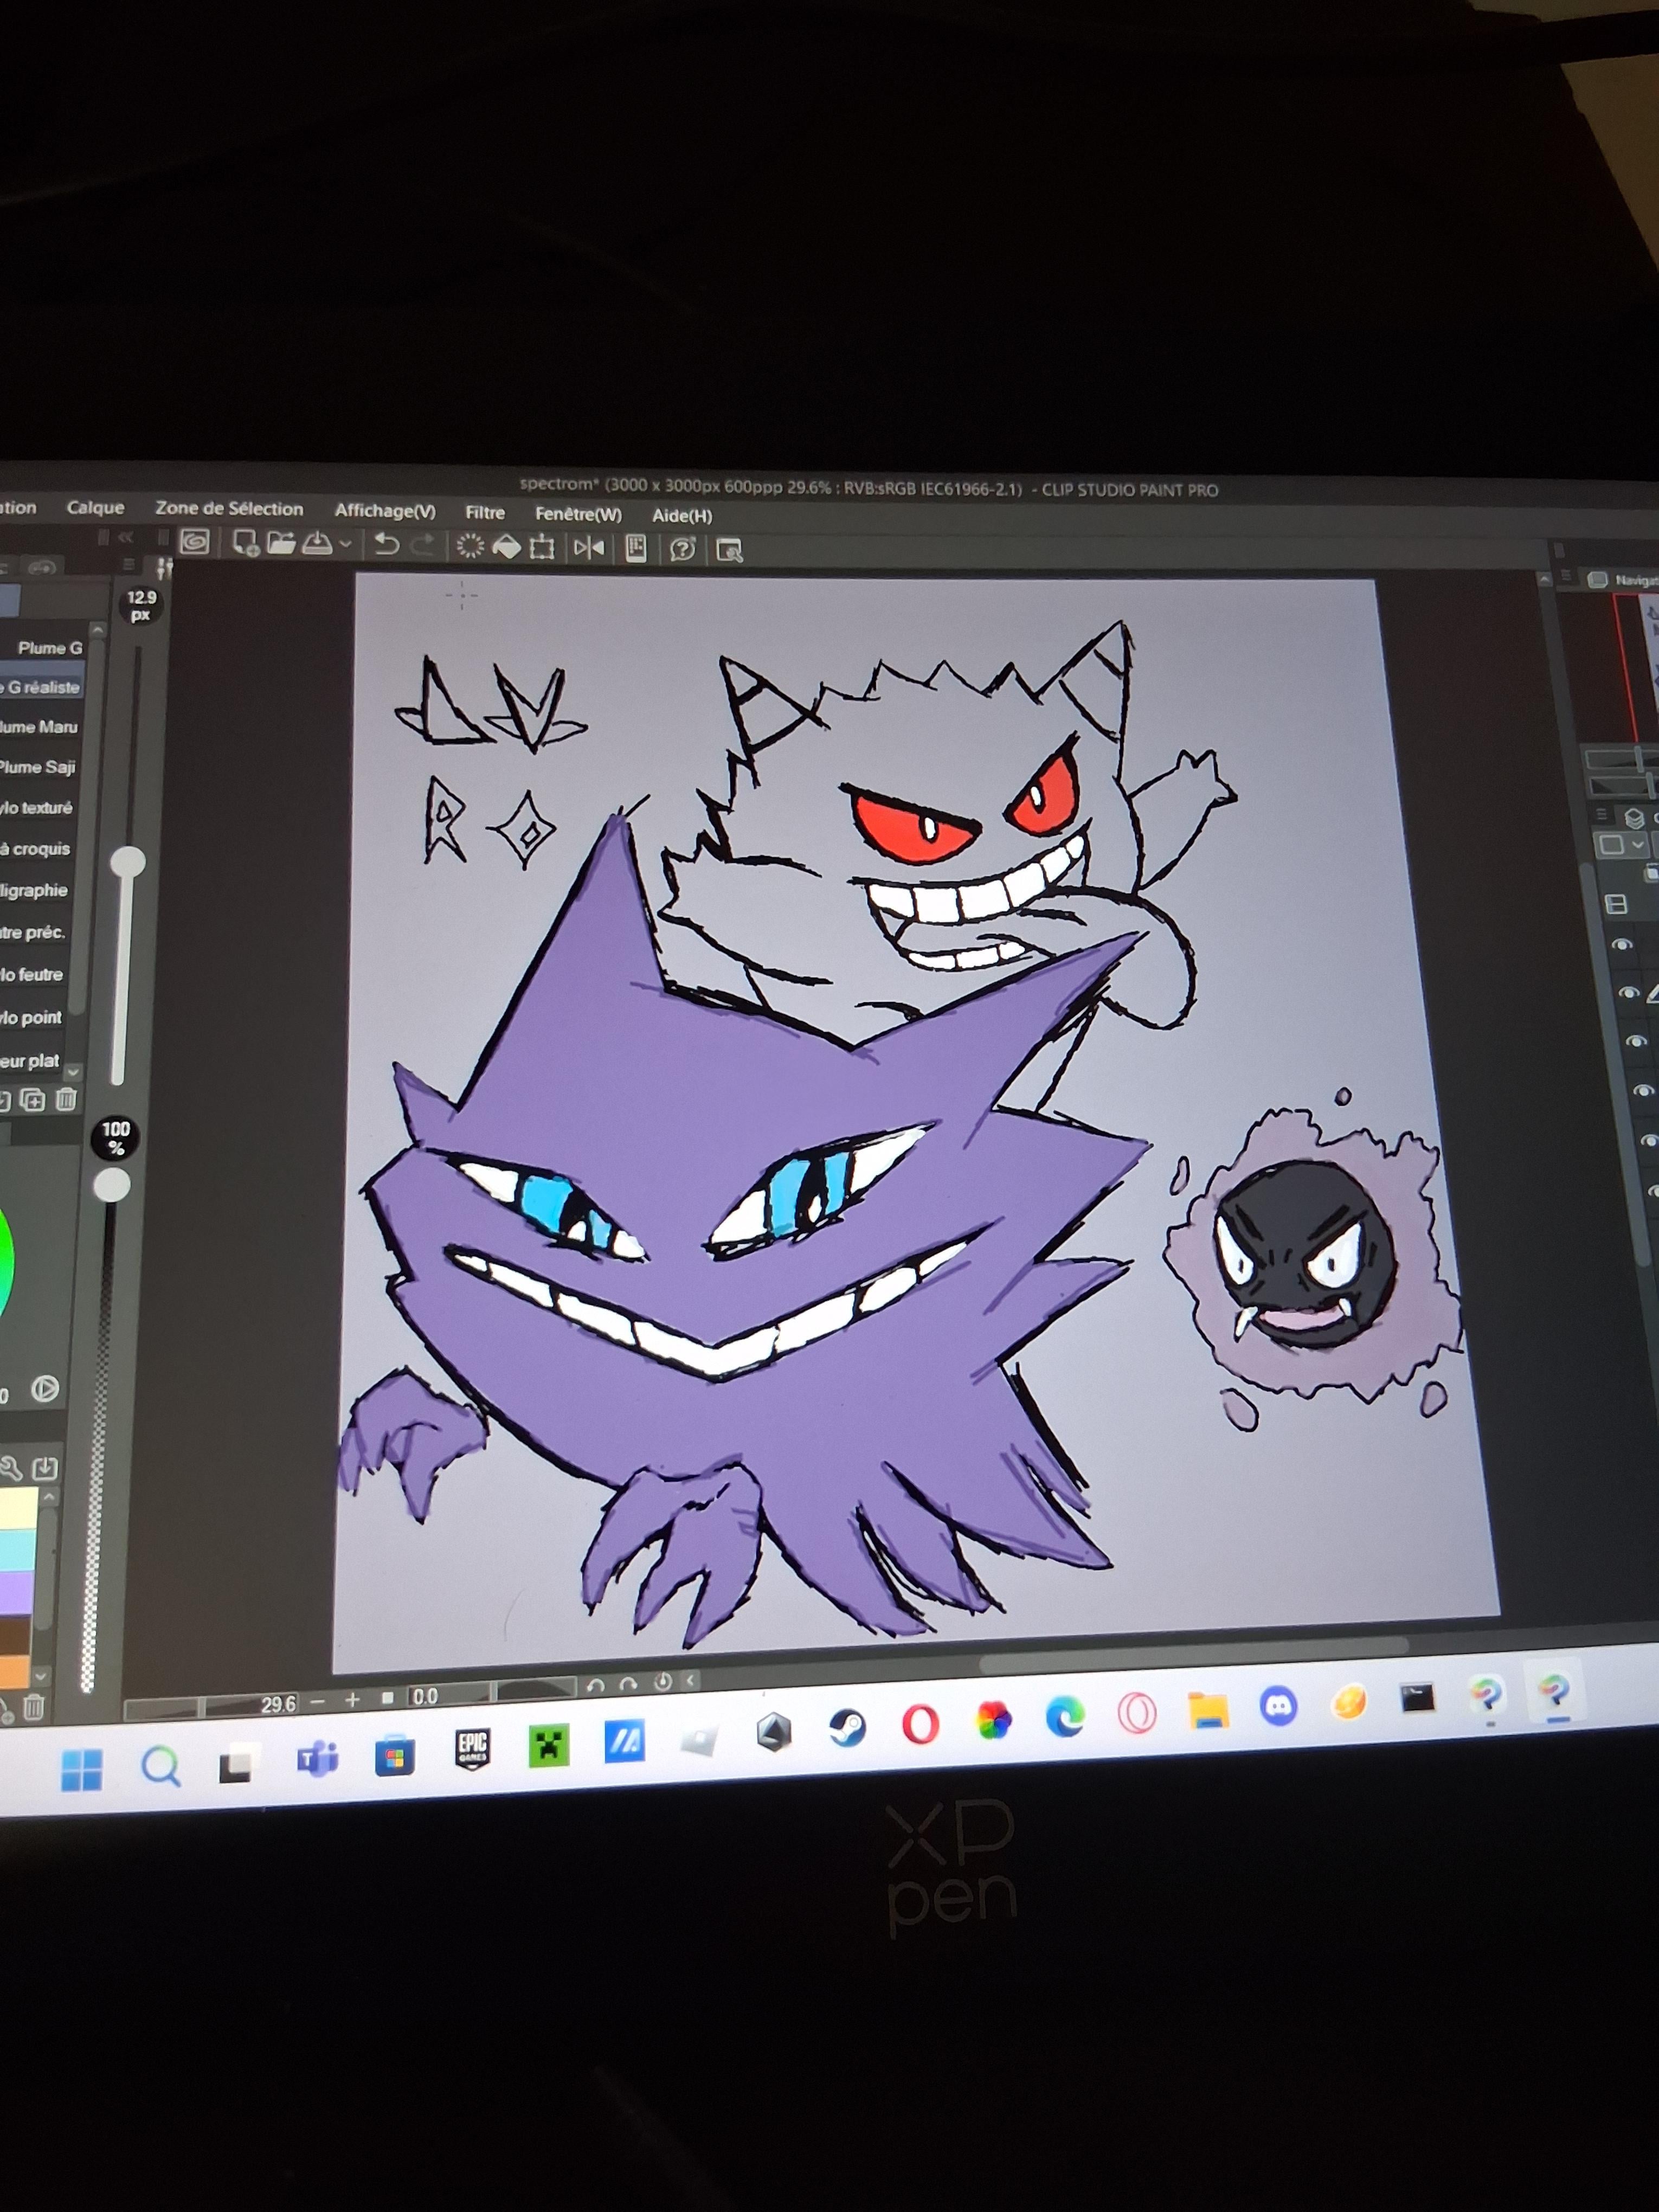Expand the Save dropdown arrow
The height and width of the screenshot is (2212, 1659).
coord(346,545)
